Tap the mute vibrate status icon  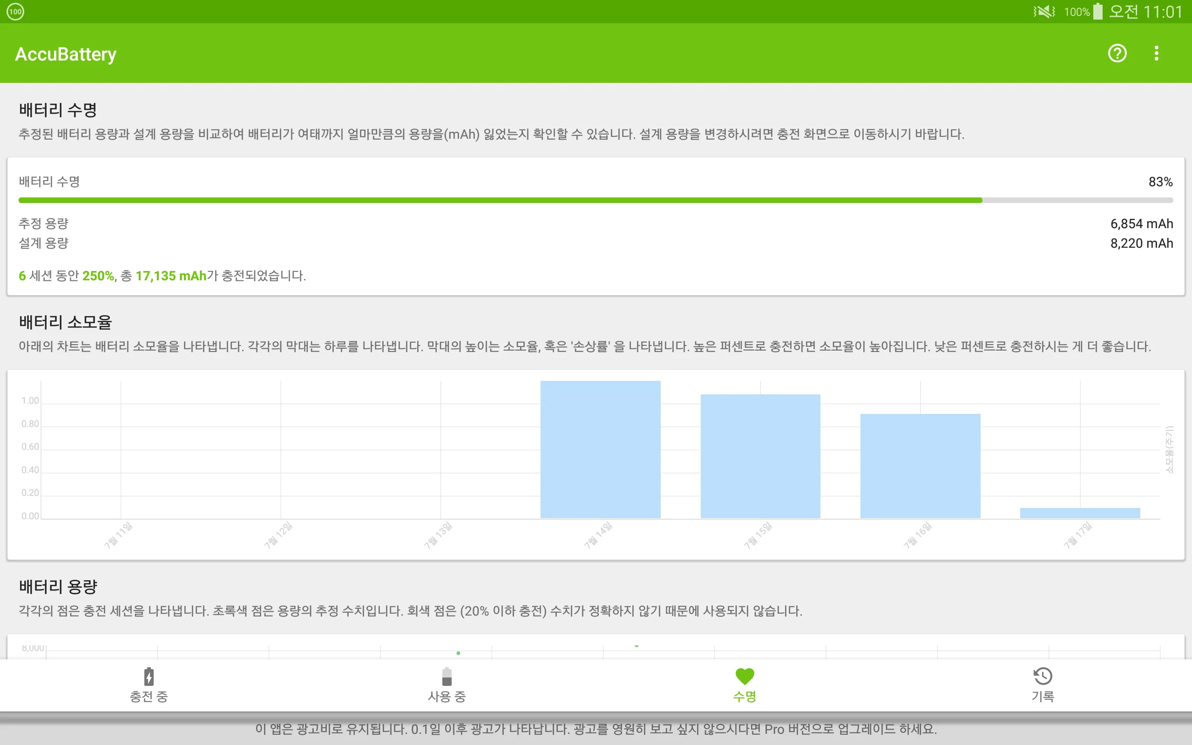tap(1044, 11)
